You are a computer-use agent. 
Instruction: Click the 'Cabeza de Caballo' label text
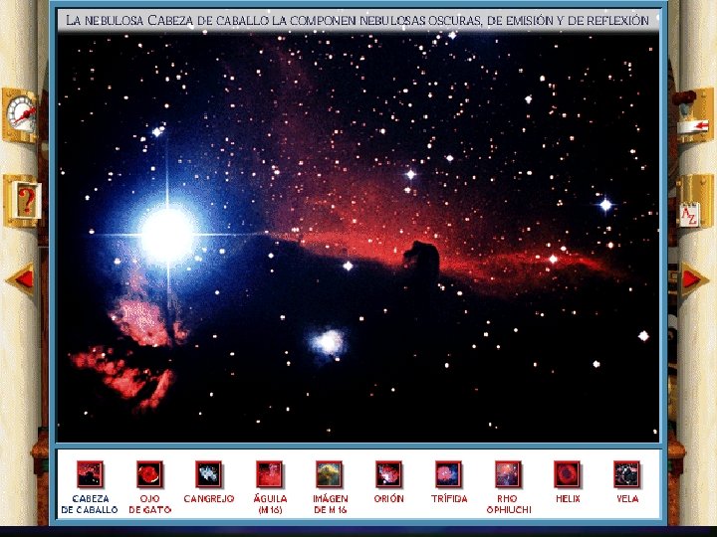click(90, 504)
